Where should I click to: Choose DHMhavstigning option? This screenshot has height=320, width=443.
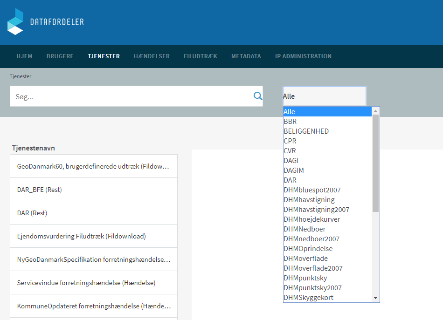tap(327, 199)
